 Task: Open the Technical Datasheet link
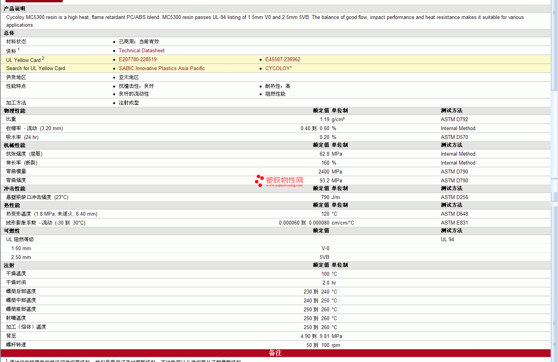tap(141, 51)
